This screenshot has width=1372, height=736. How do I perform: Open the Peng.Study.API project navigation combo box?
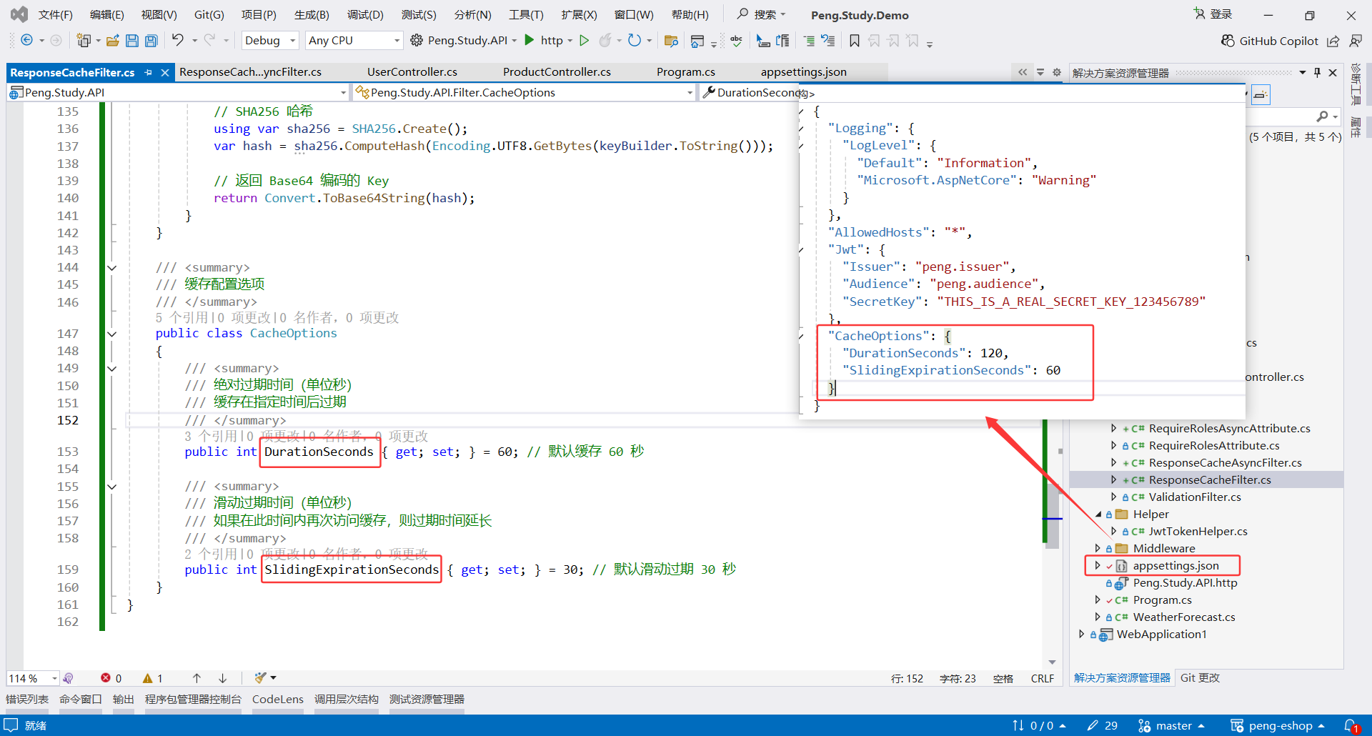click(179, 92)
